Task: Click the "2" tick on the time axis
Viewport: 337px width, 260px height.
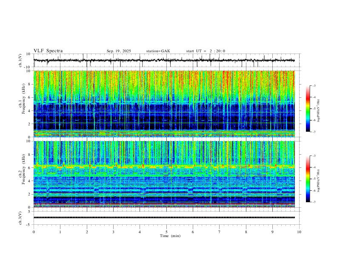Action: 87,232
